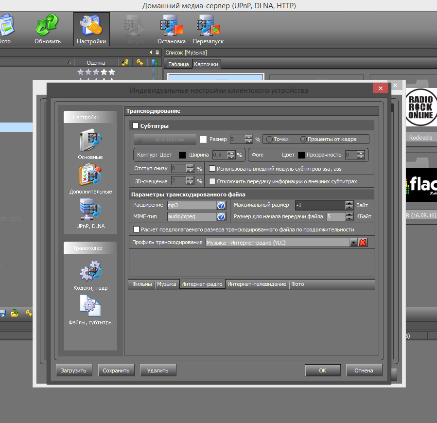Viewport: 437px width, 423px height.
Task: Enable the Субтитры checkbox
Action: point(136,126)
